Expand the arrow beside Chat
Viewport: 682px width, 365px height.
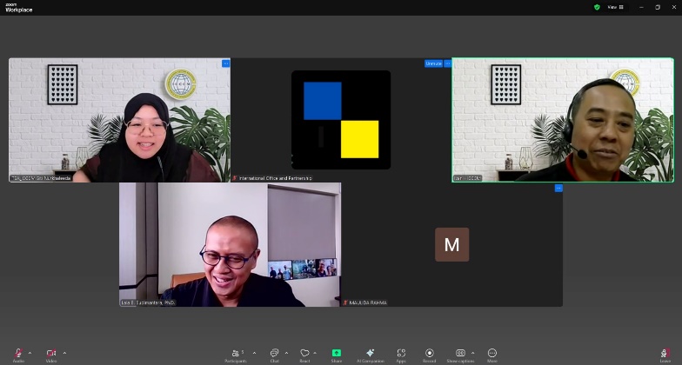click(286, 353)
